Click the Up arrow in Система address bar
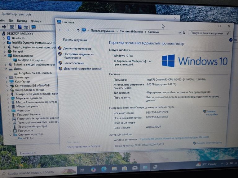Viewport: 238px width, 178px height. 78,30
